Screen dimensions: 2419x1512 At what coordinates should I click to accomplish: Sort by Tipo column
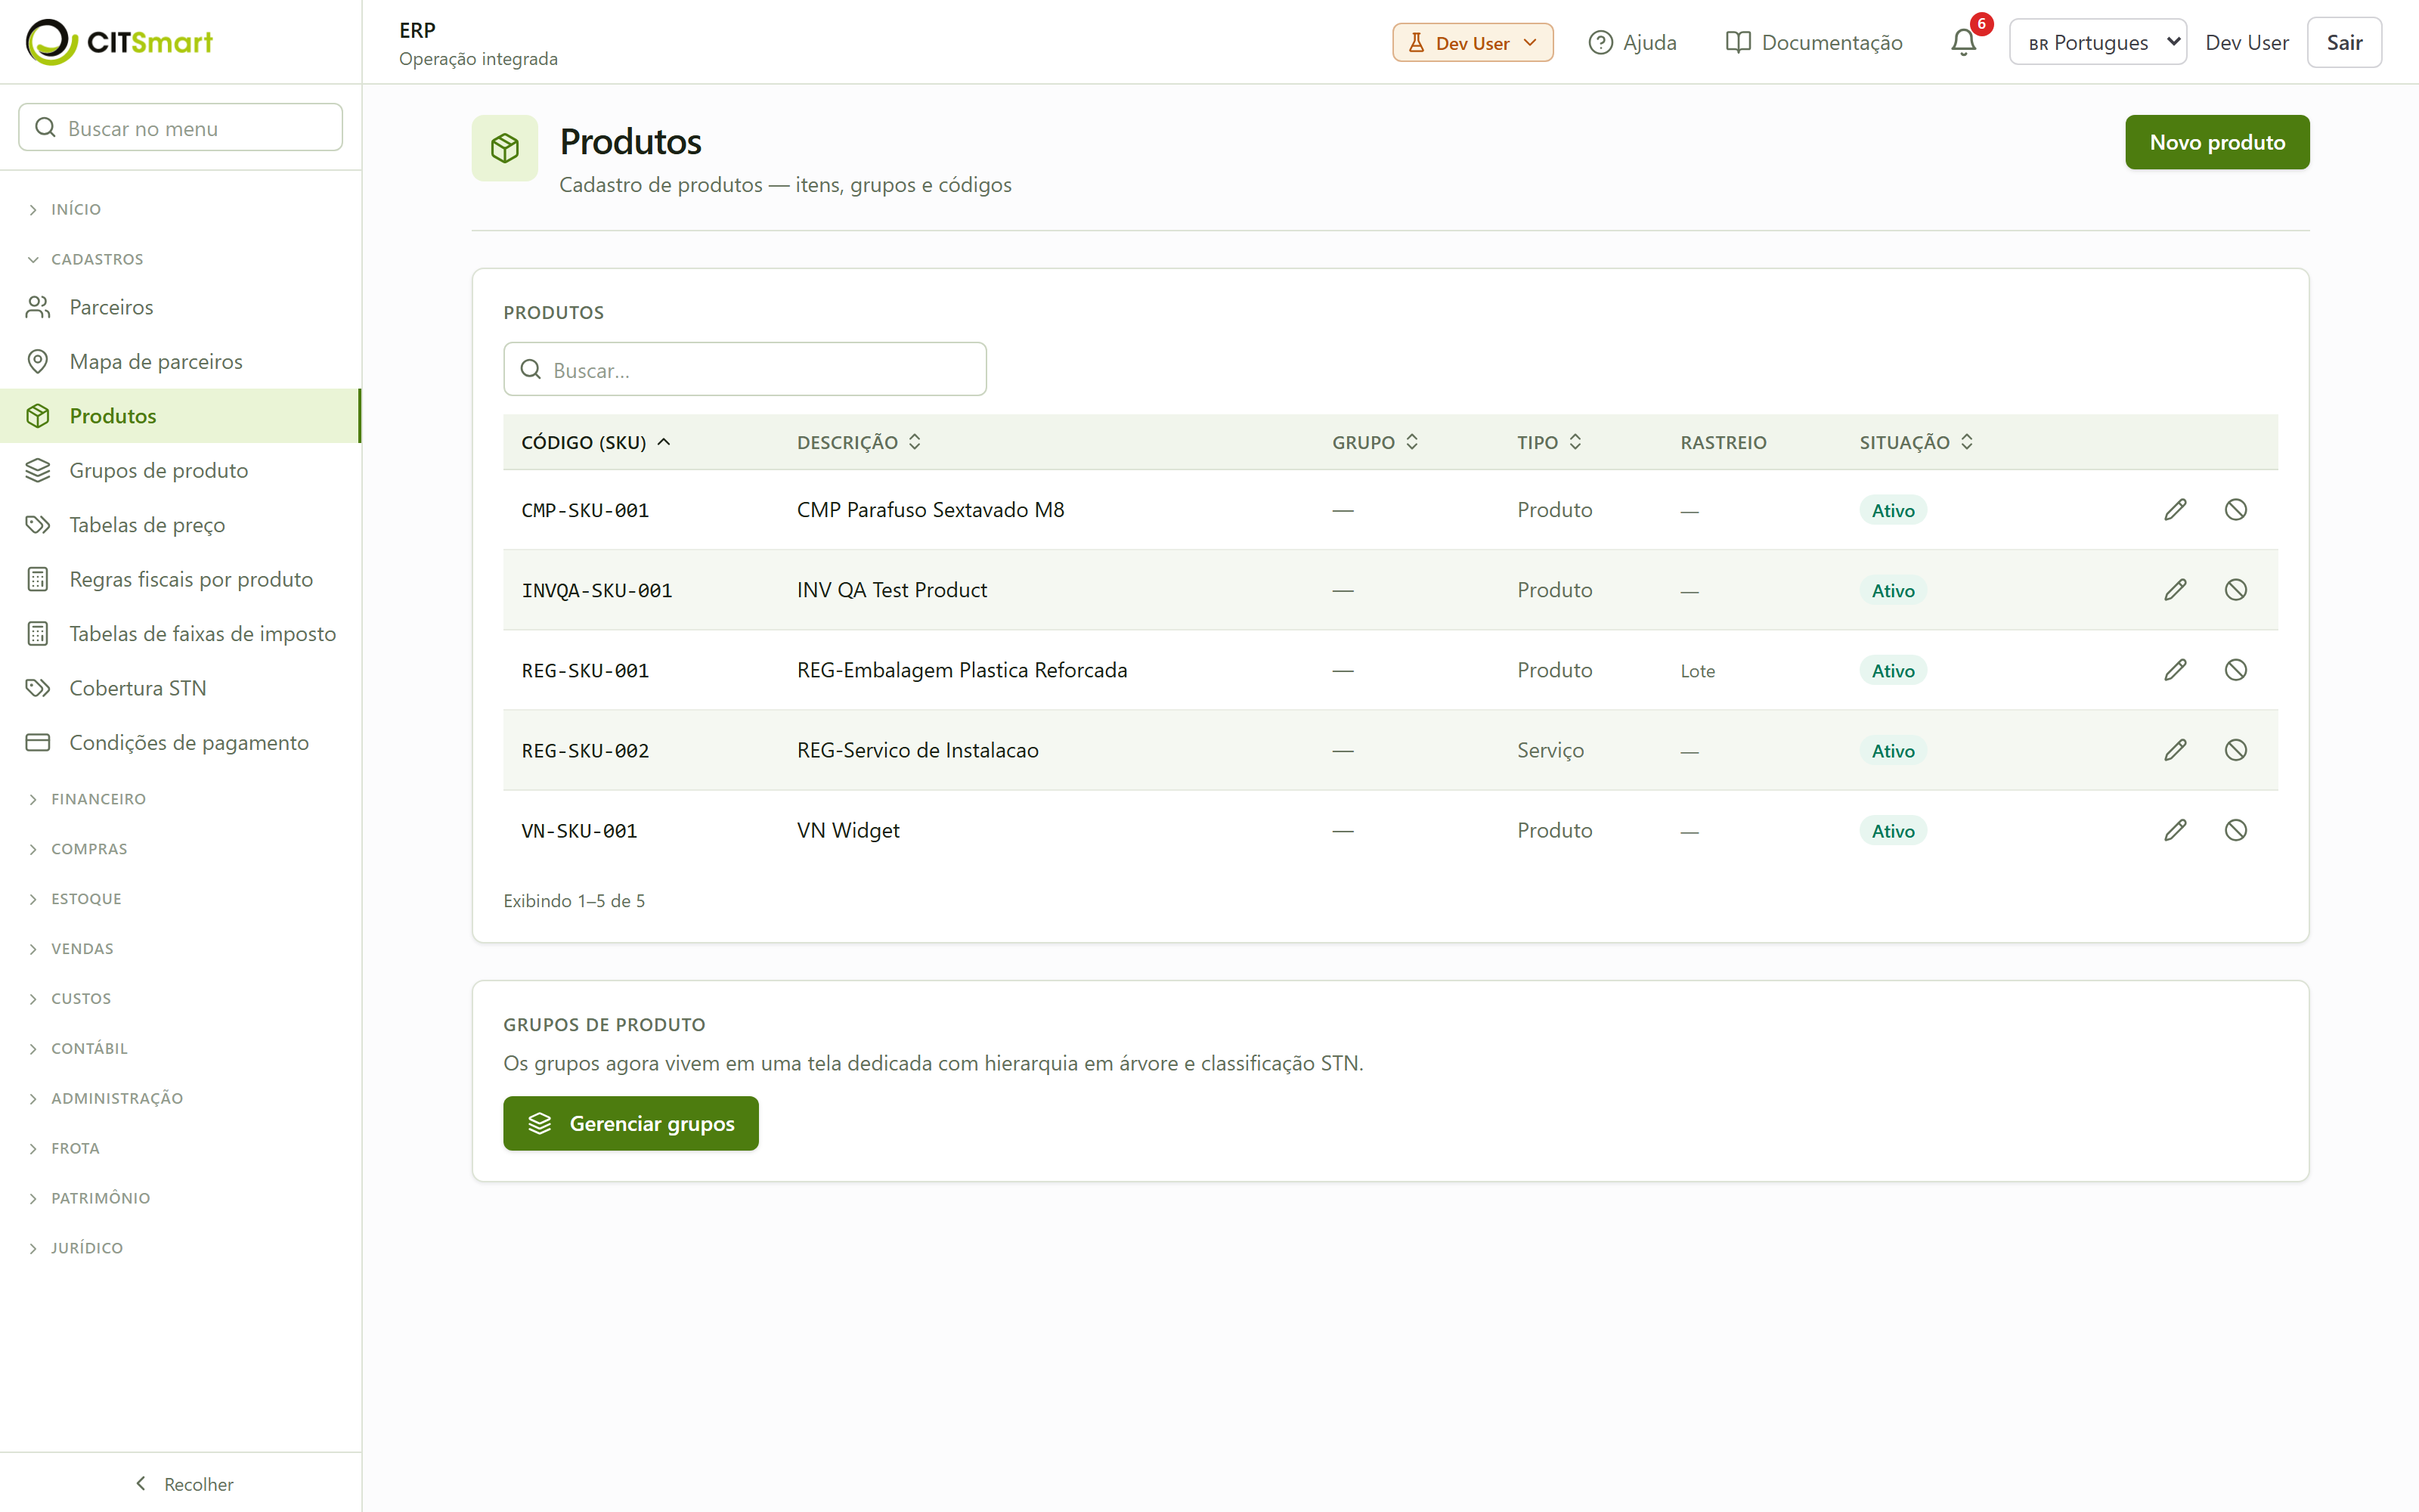[1550, 442]
